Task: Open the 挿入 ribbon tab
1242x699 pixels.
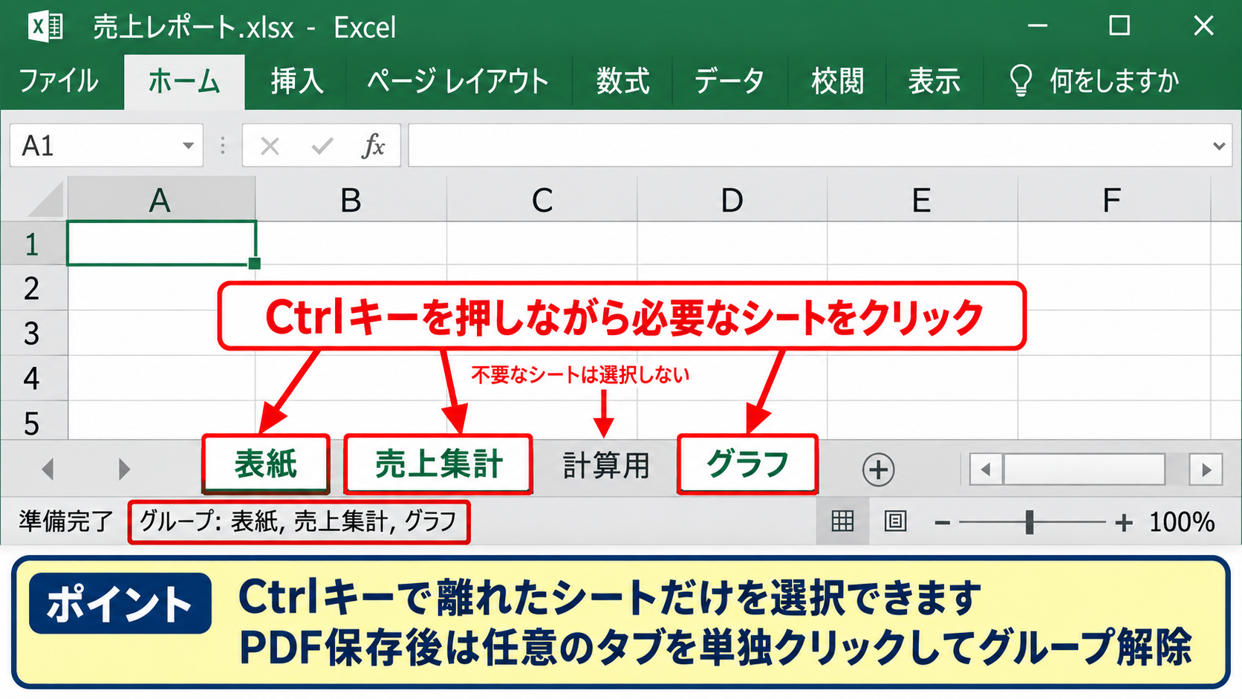Action: point(296,81)
